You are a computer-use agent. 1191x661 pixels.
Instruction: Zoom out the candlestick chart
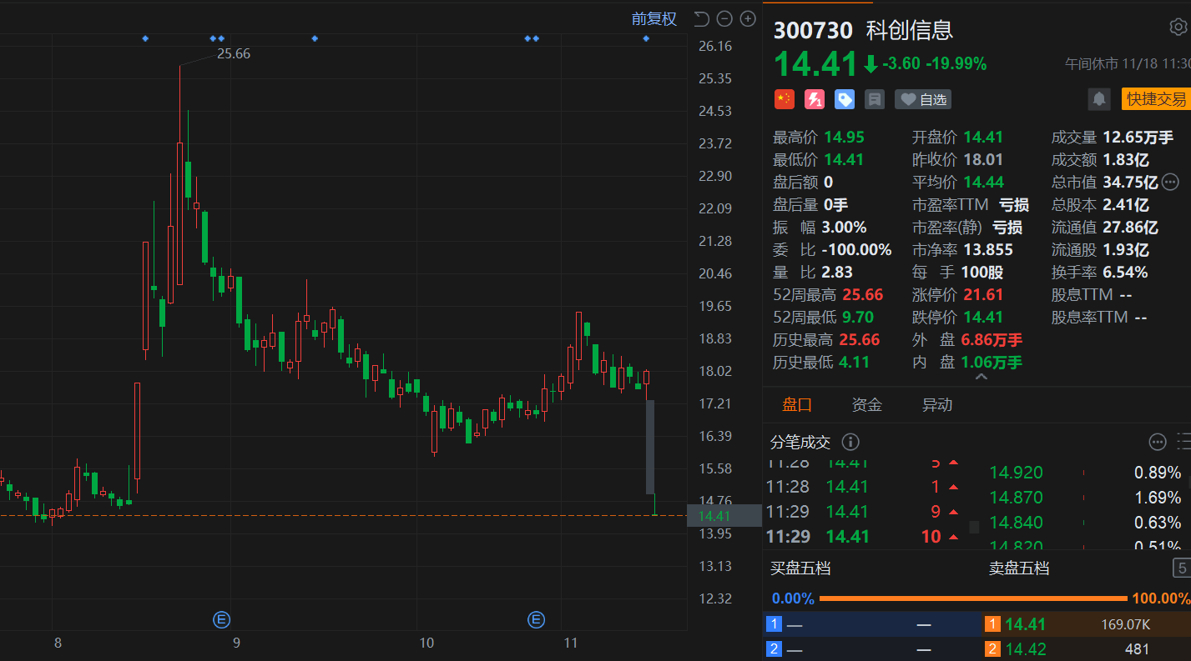724,19
